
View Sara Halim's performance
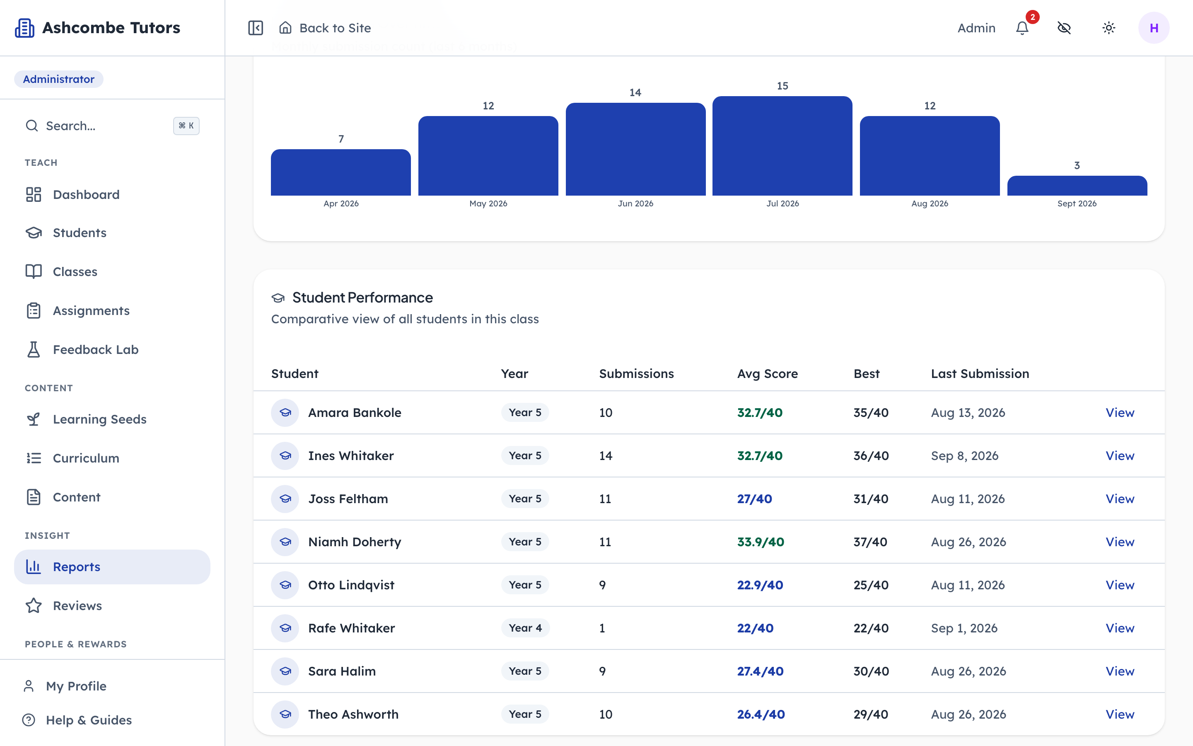point(1120,671)
